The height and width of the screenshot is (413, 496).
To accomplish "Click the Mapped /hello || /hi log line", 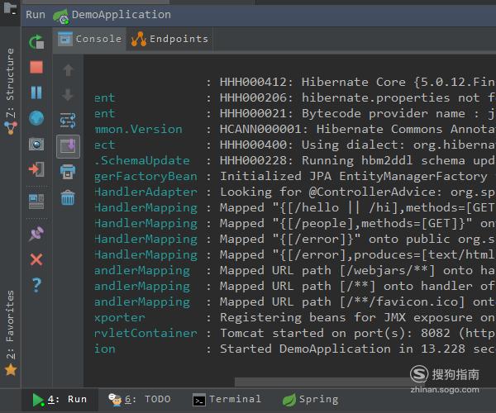I will coord(295,207).
